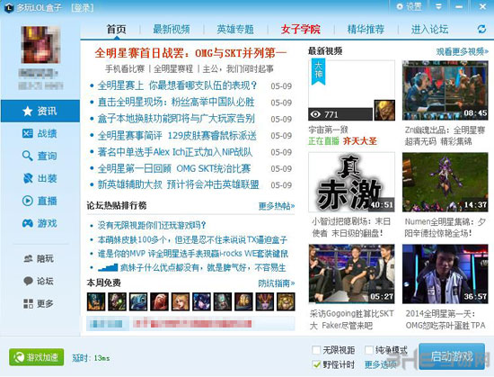Open 更多选项 link at bottom
494x377 pixels.
pyautogui.click(x=381, y=364)
